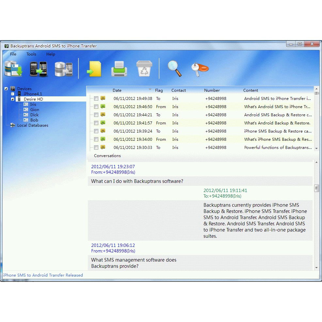Click the conversations scrollbar down arrow
Image resolution: width=322 pixels, height=322 pixels.
tap(316, 267)
